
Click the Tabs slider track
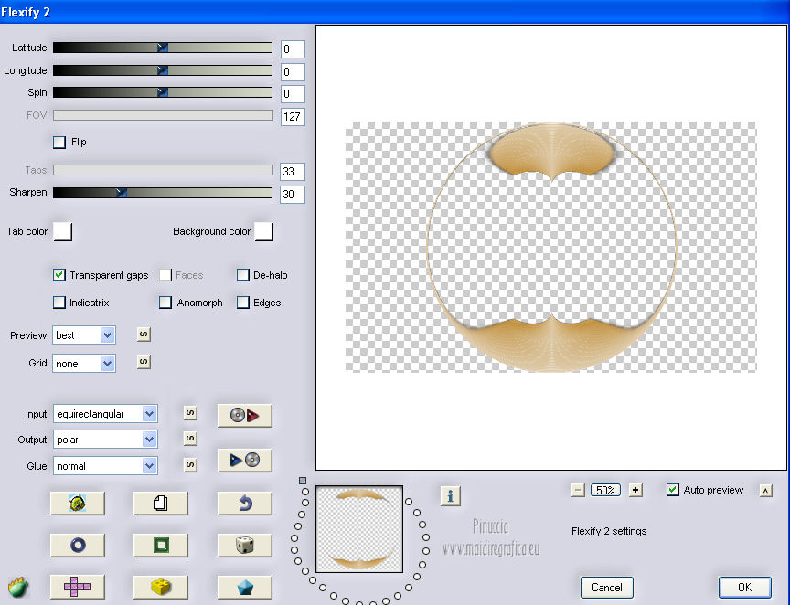(x=164, y=170)
